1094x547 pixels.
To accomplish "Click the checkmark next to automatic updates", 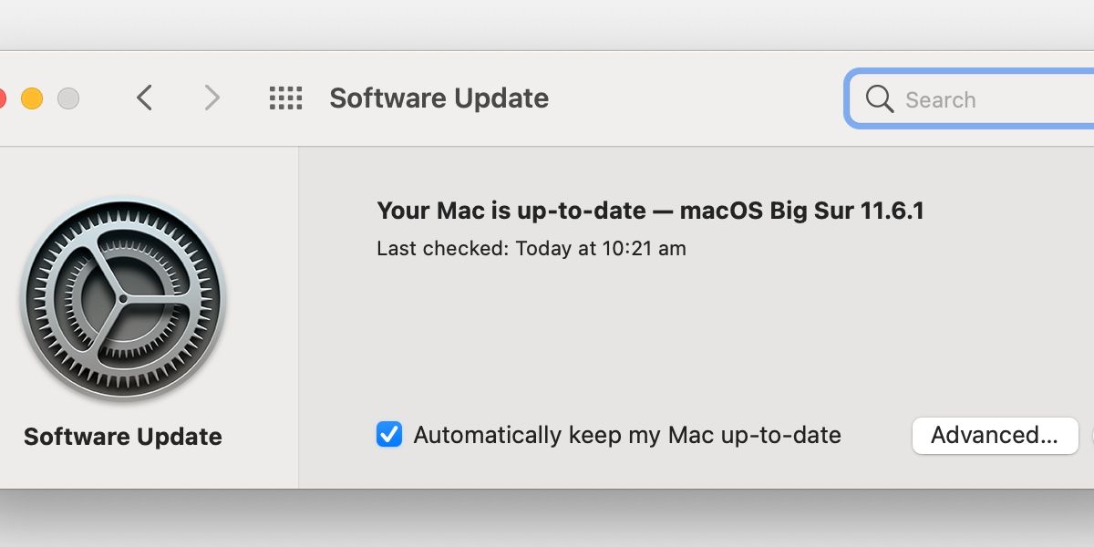I will 389,435.
